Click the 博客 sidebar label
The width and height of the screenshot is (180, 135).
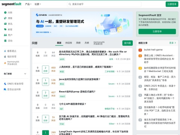point(10,18)
